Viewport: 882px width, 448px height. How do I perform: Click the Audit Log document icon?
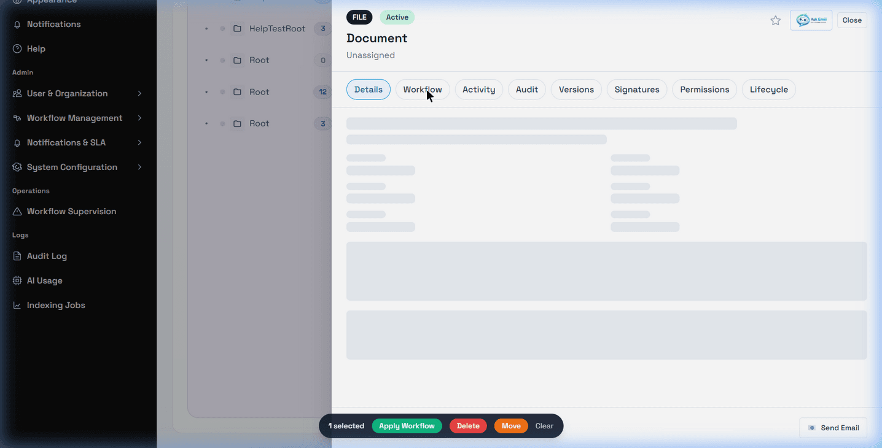coord(17,257)
